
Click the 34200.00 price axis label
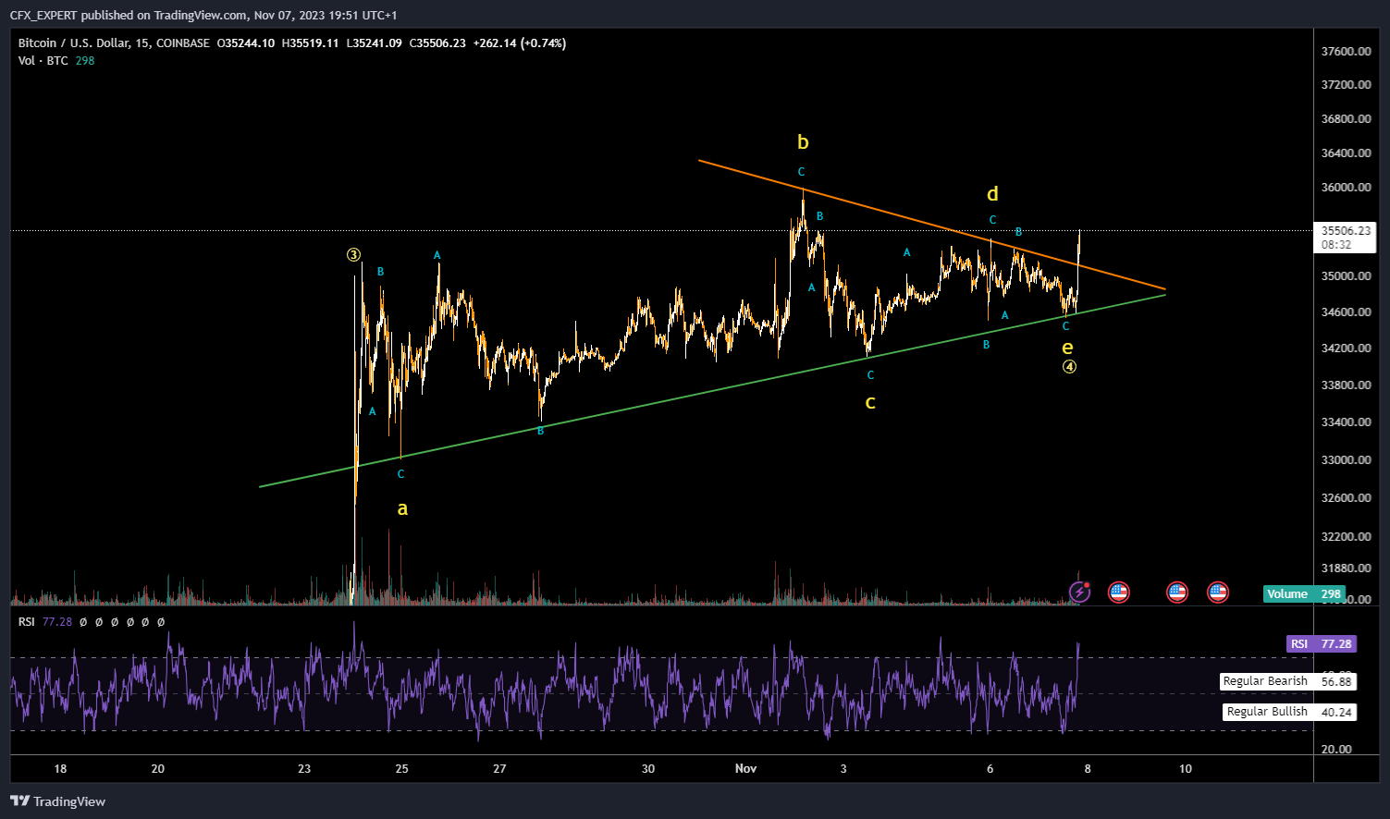tap(1346, 348)
